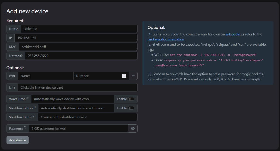This screenshot has height=151, width=280.
Task: Click the Optional heading in info panel
Action: [x=156, y=28]
